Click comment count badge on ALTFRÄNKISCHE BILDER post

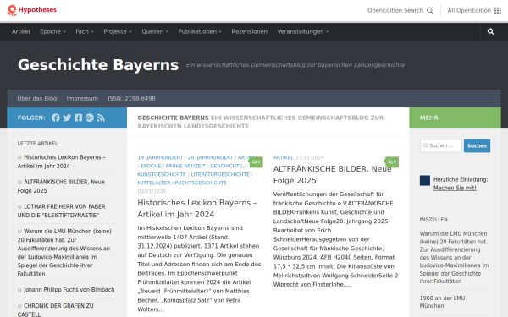click(x=392, y=162)
